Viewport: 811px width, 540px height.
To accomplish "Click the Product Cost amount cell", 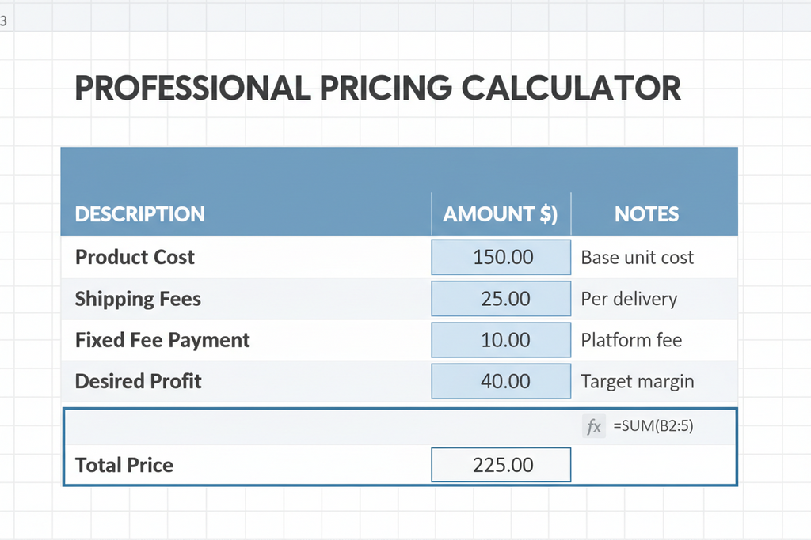I will pos(501,257).
